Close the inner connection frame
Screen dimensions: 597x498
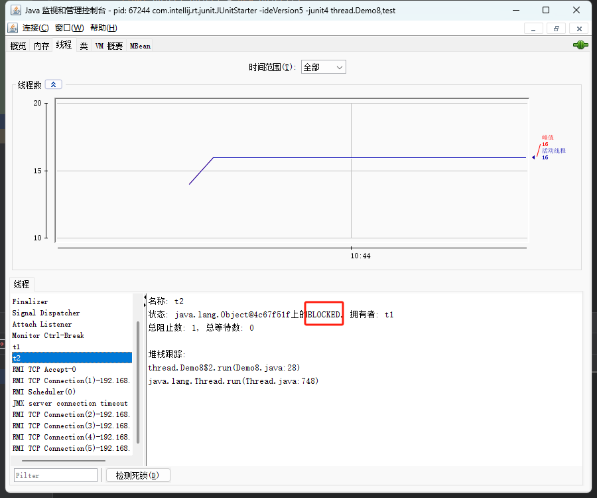tap(579, 29)
